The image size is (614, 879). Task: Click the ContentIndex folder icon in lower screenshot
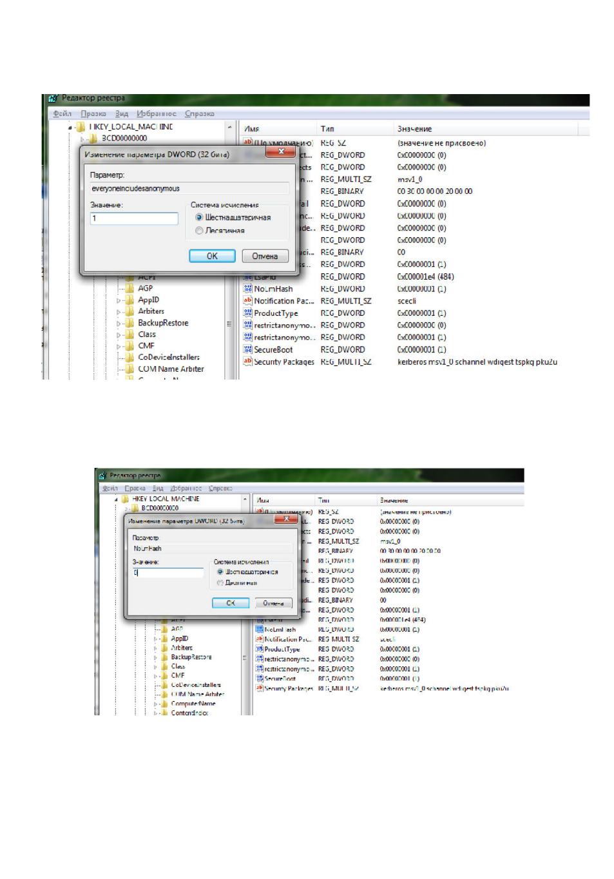pos(164,713)
